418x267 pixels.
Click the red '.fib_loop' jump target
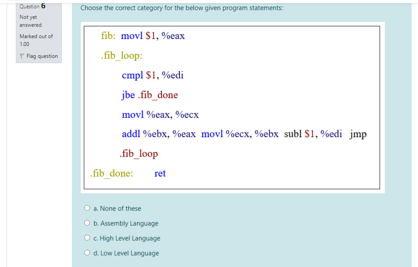[x=139, y=154]
